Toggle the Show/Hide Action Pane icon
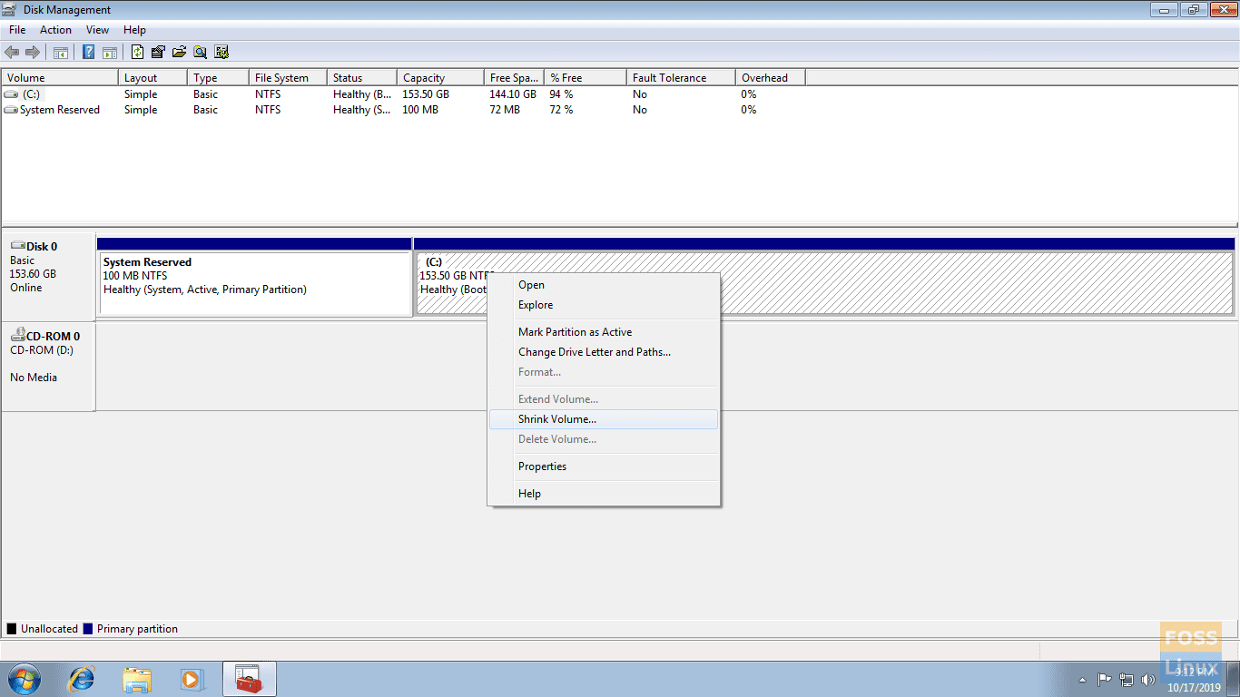The width and height of the screenshot is (1240, 697). (109, 52)
